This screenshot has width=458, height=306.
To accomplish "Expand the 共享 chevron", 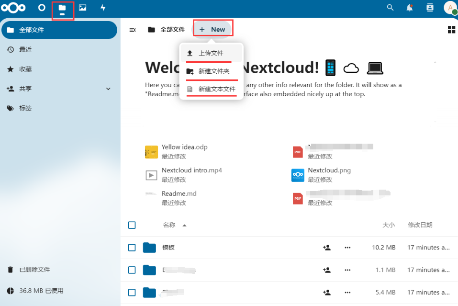I will pyautogui.click(x=108, y=89).
